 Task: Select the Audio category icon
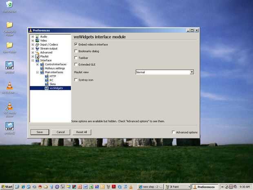coord(37,36)
